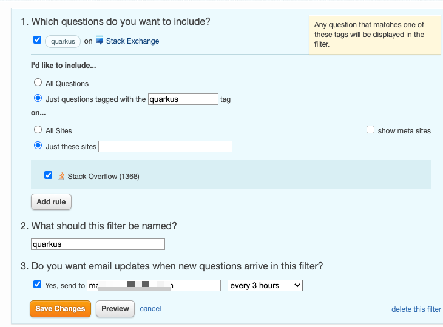The height and width of the screenshot is (327, 443).
Task: Click the Stack Overflow logo icon
Action: [x=61, y=177]
